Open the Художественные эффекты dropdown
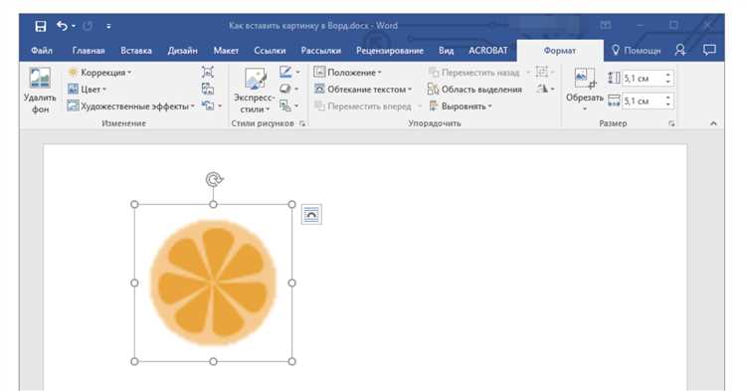The image size is (746, 391). coord(131,106)
